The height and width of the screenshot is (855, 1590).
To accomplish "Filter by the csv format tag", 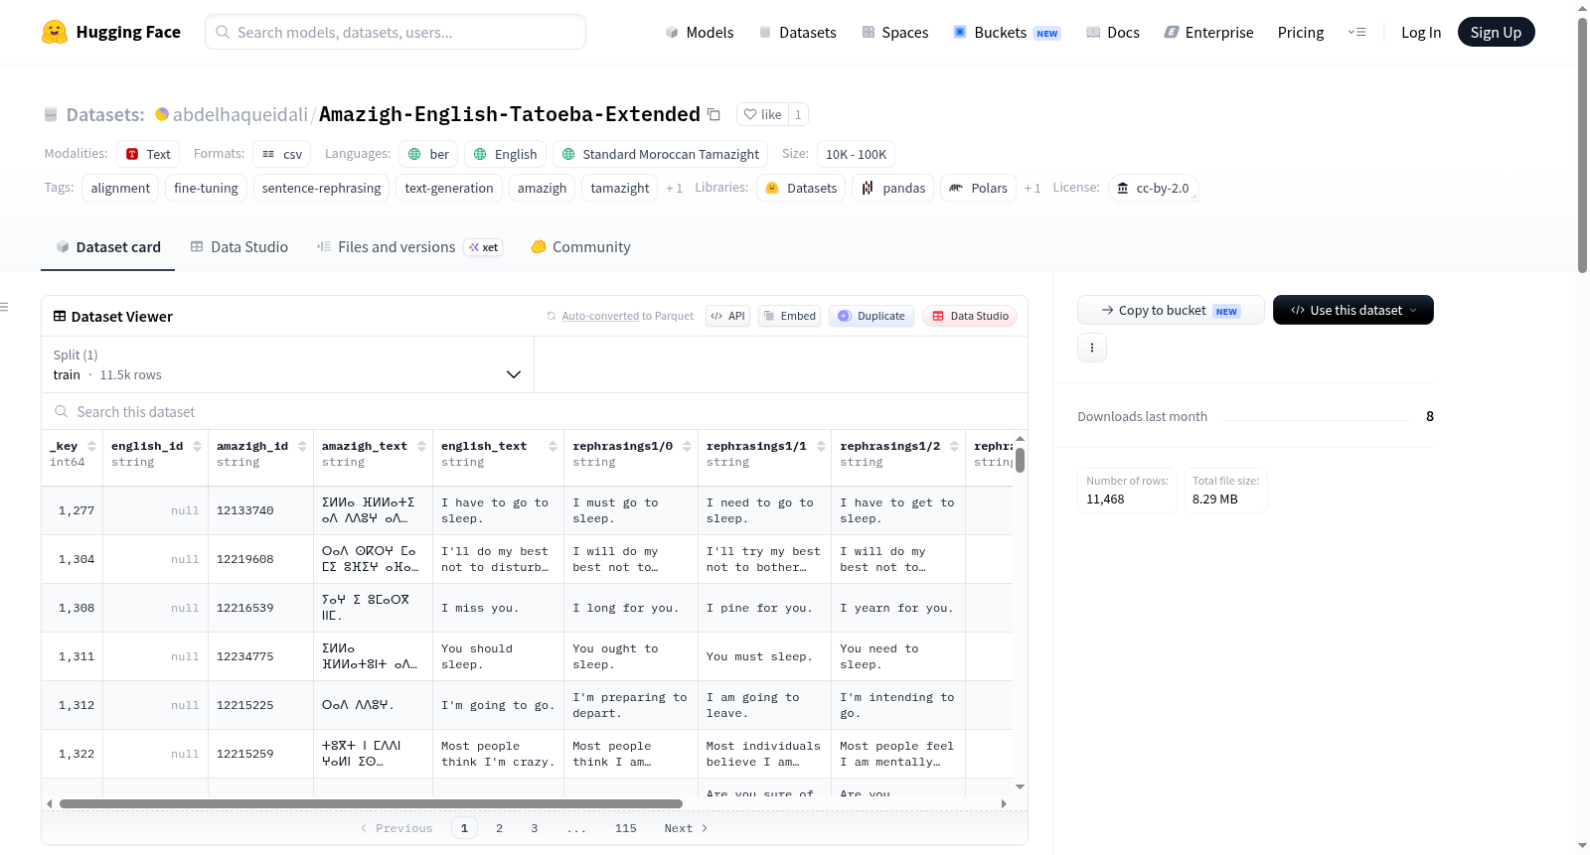I will click(x=282, y=154).
